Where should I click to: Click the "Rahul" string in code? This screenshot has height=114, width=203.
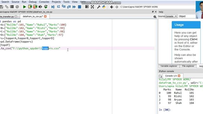tap(41, 25)
